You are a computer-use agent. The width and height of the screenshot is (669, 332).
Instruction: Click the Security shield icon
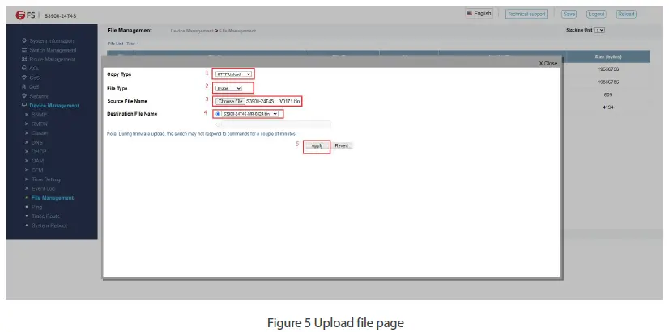tap(24, 96)
